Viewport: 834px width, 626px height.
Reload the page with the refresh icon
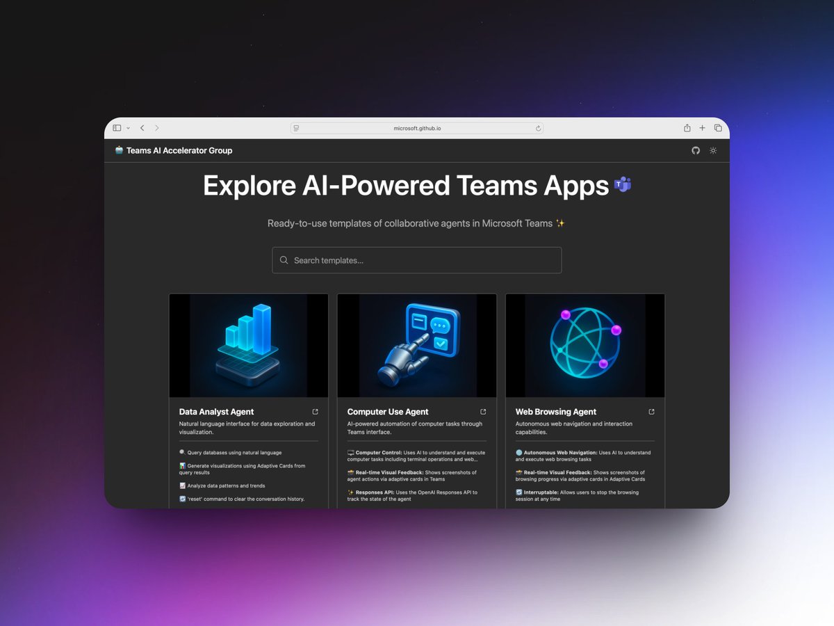[538, 128]
